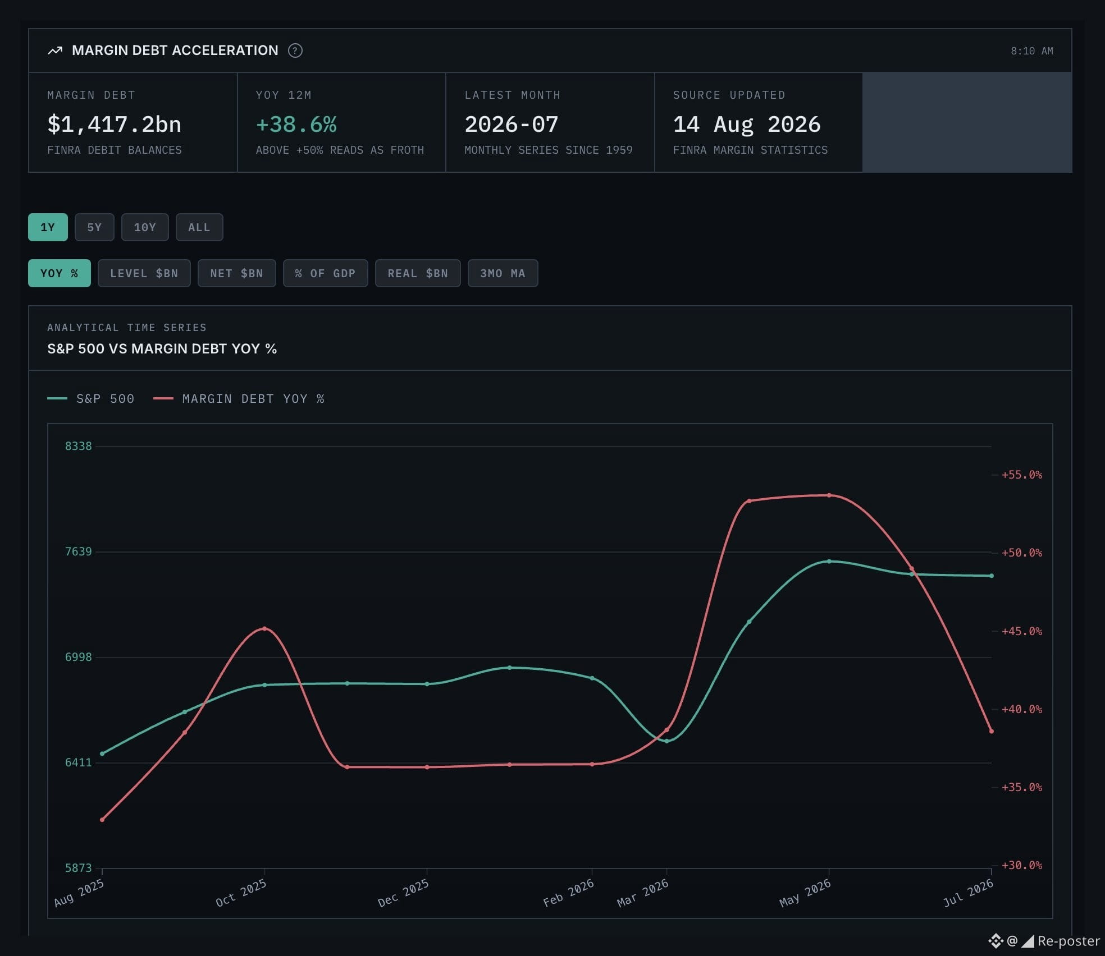This screenshot has width=1105, height=956.
Task: Toggle S&P 500 legend series
Action: (91, 398)
